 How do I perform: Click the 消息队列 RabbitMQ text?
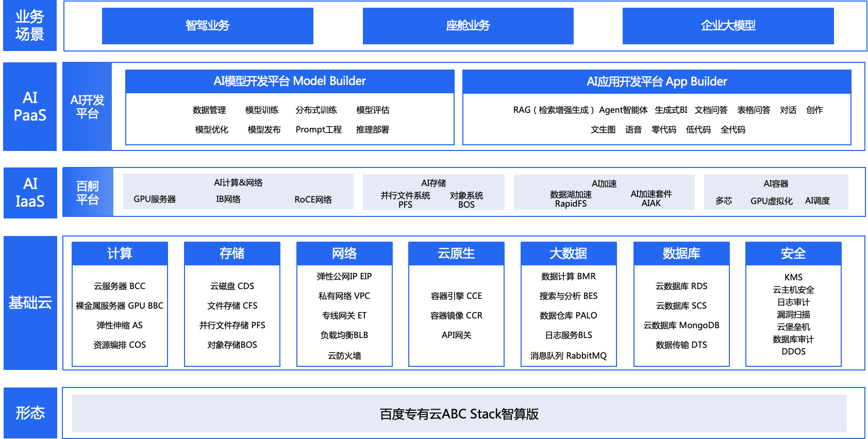569,356
